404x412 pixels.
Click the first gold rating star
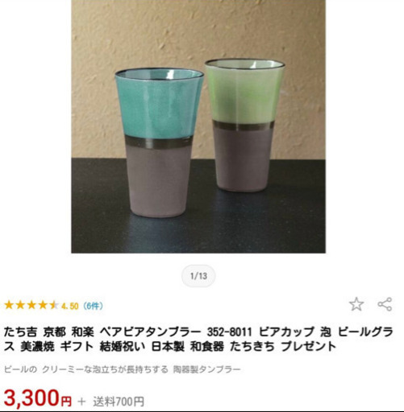pos(9,305)
